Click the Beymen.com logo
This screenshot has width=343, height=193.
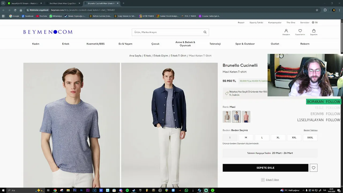[48, 32]
